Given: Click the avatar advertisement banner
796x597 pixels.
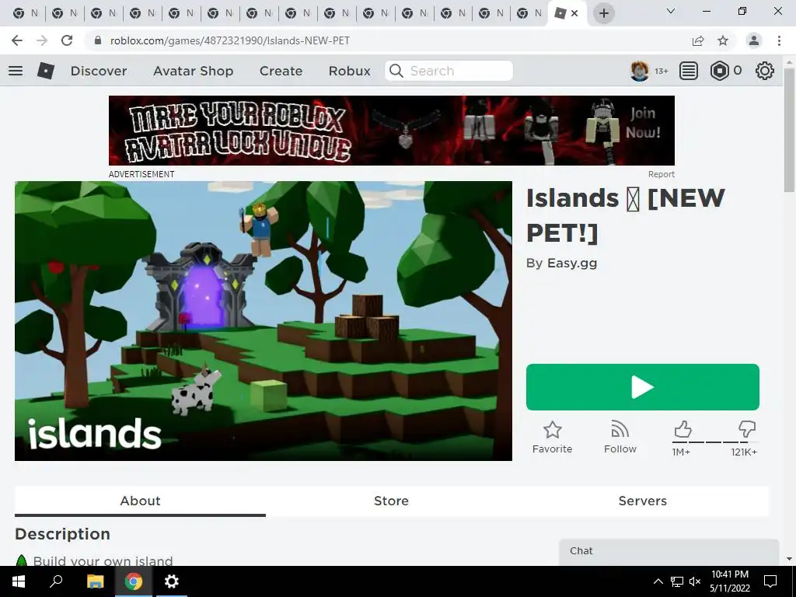Looking at the screenshot, I should [x=392, y=131].
